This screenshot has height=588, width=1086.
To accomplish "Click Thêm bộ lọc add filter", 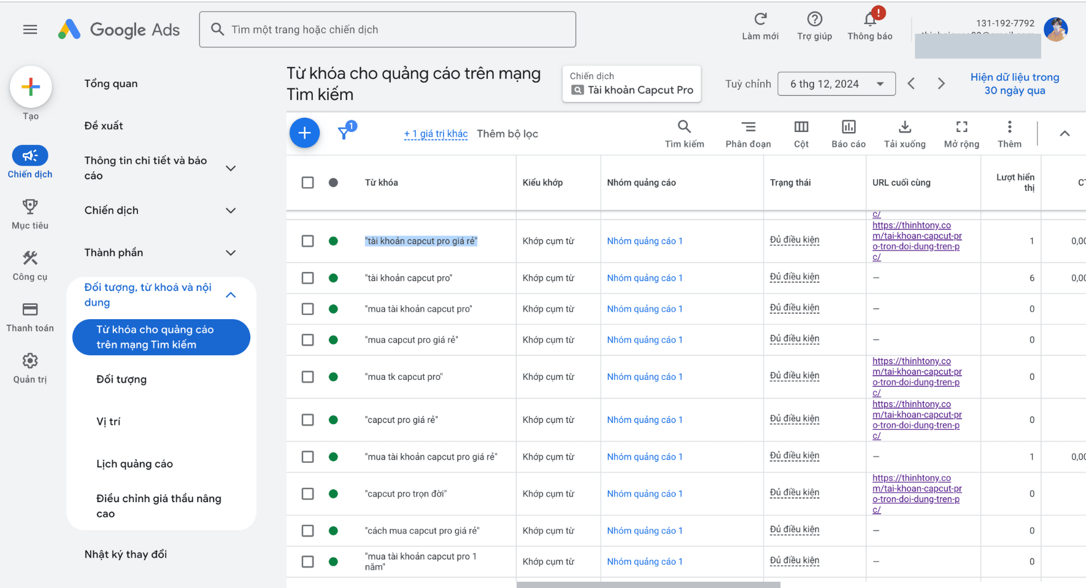I will point(507,134).
